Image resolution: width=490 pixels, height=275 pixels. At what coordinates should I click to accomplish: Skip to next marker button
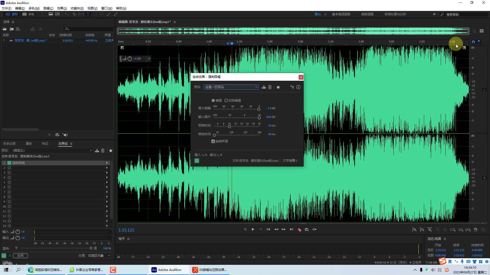click(x=291, y=229)
